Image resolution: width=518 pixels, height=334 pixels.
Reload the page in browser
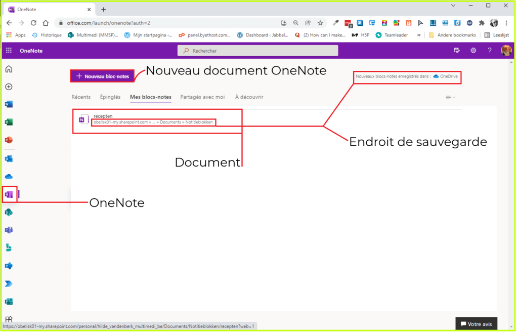click(x=33, y=23)
